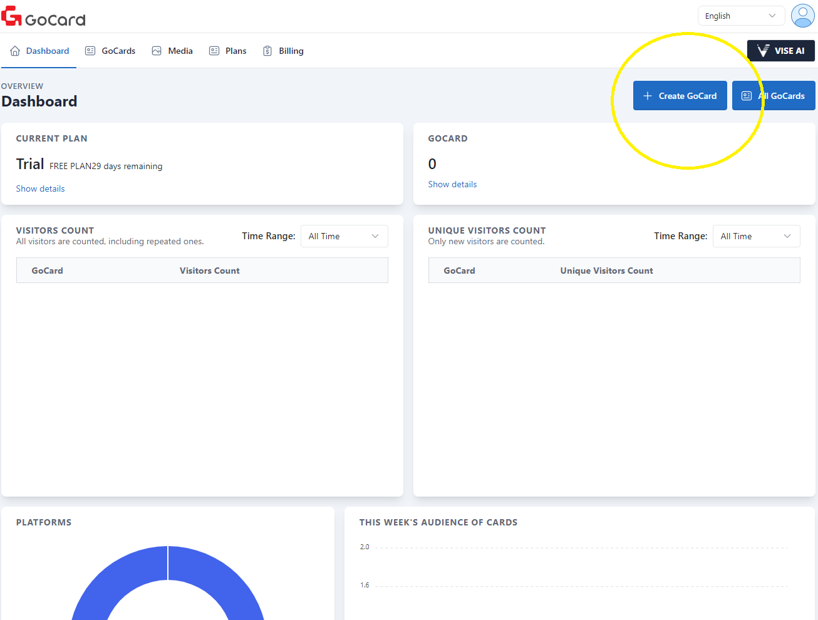The height and width of the screenshot is (620, 818).
Task: Click the plus icon on Create GoCard
Action: tap(648, 96)
